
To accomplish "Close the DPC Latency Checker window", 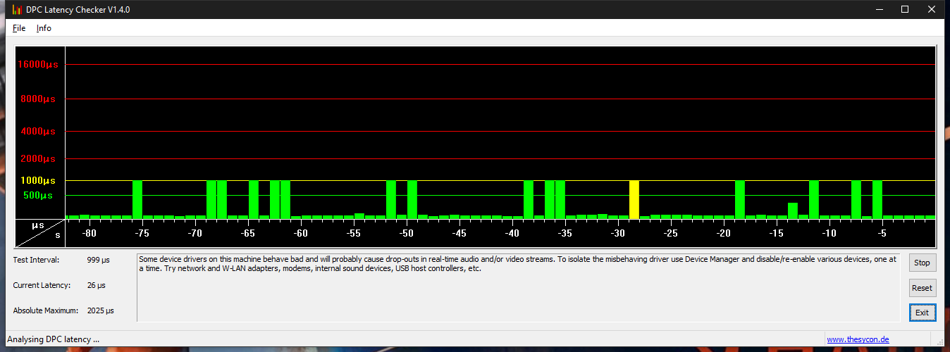I will click(932, 9).
